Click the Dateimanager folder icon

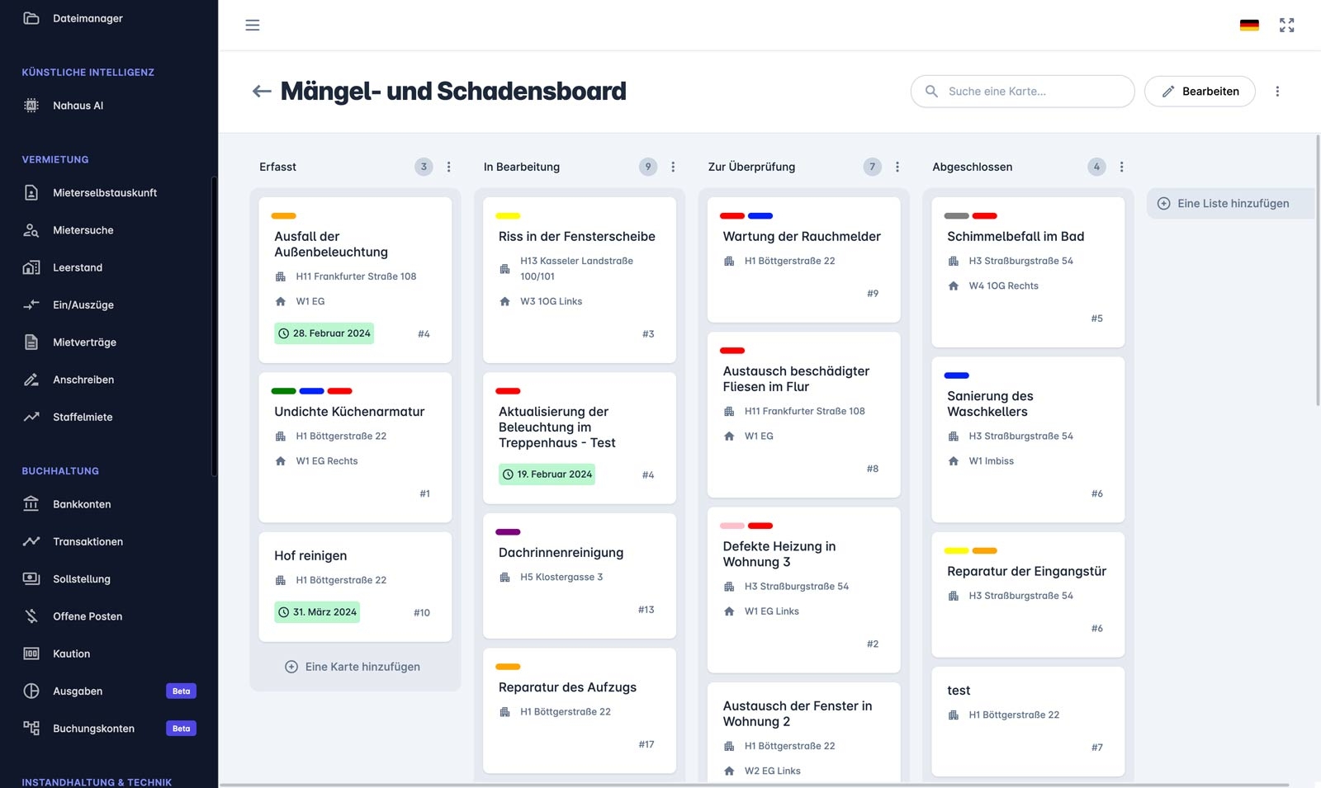31,18
